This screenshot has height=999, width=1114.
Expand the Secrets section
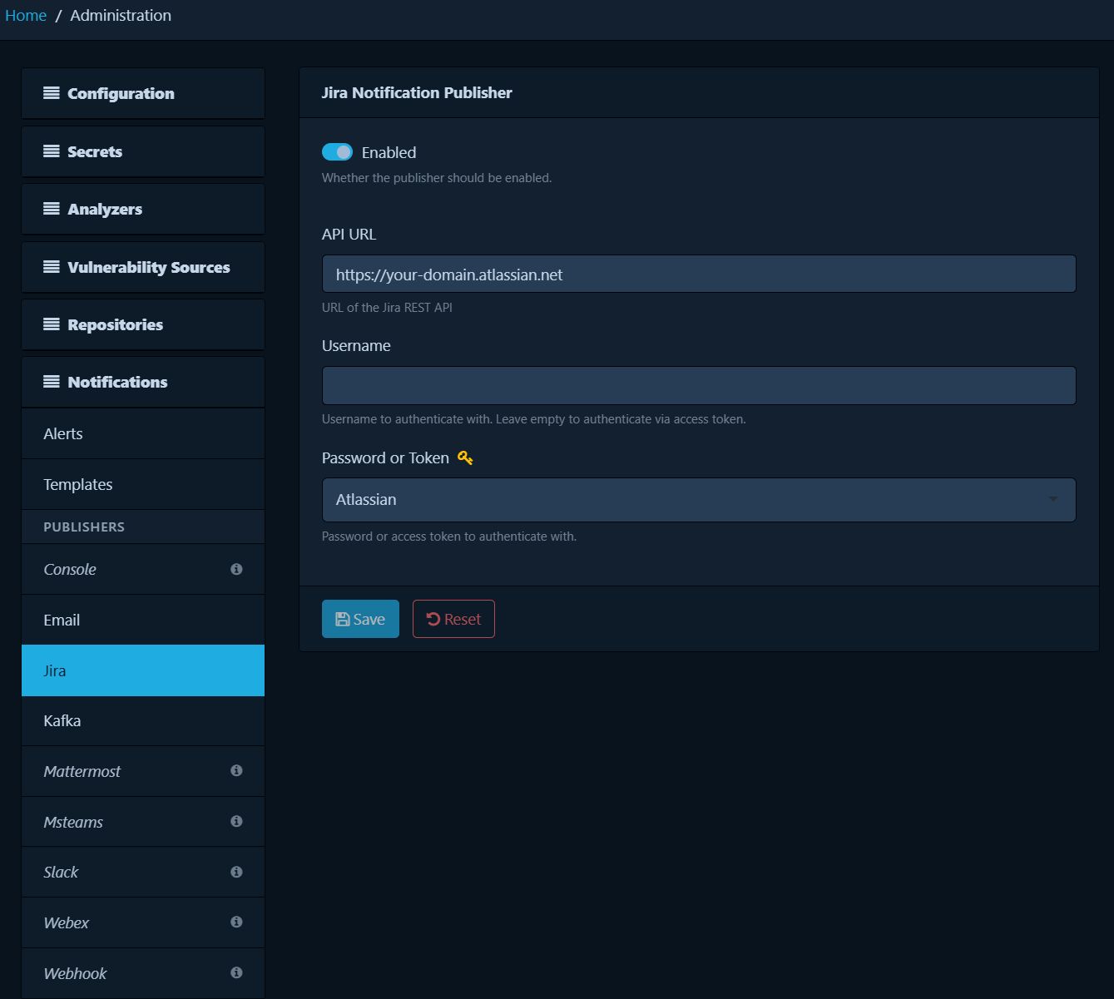tap(143, 151)
